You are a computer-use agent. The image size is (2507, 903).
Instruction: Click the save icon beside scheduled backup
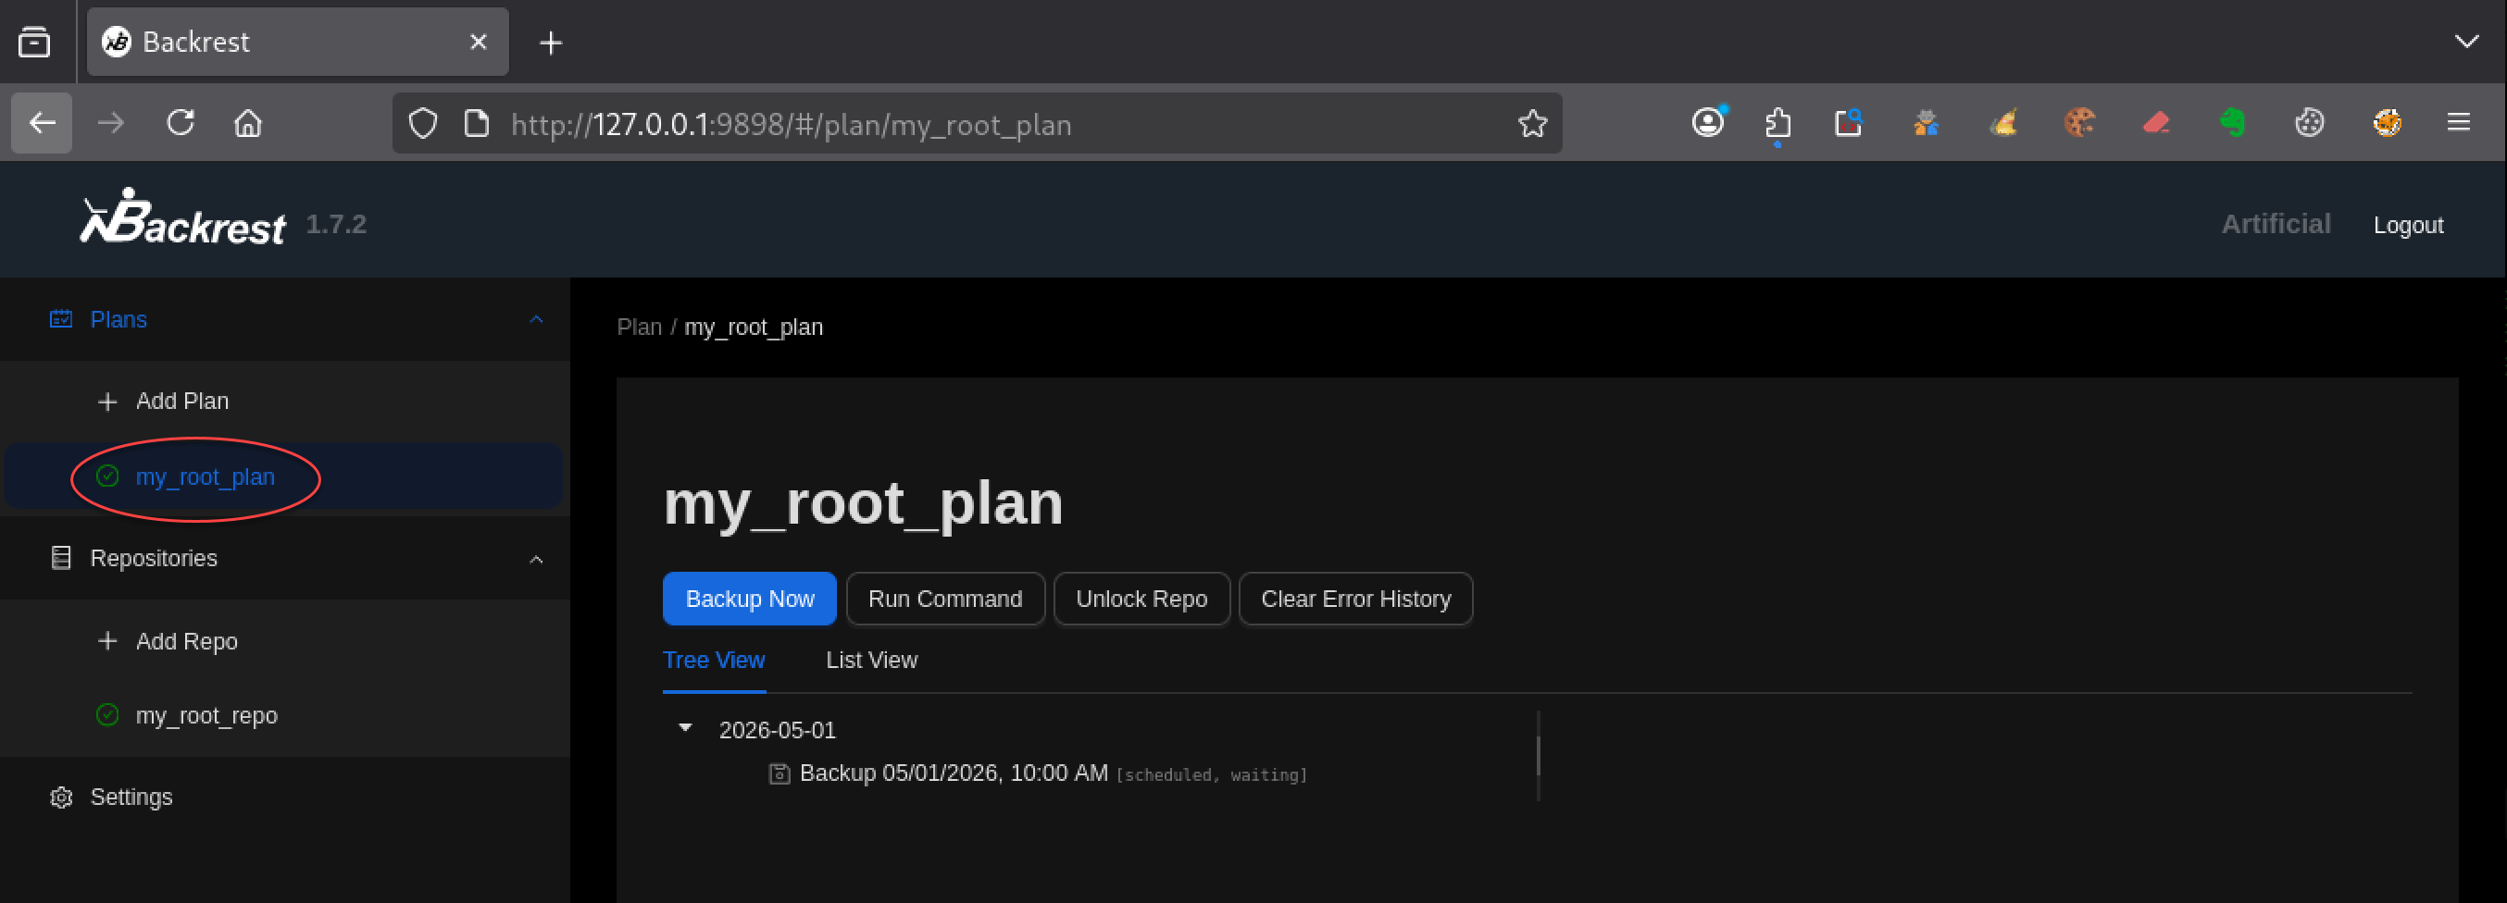tap(779, 773)
